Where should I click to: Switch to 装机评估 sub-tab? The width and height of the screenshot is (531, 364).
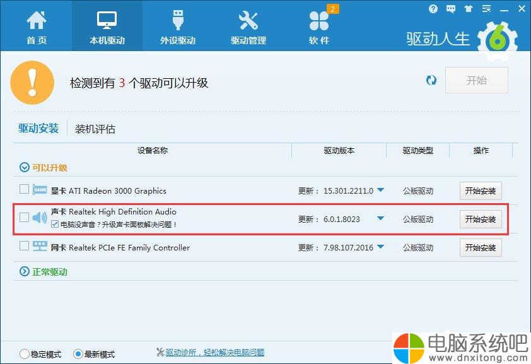coord(95,129)
